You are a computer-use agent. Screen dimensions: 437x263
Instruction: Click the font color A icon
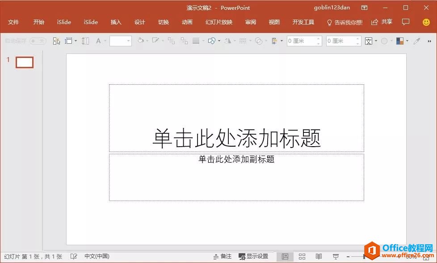[98, 41]
